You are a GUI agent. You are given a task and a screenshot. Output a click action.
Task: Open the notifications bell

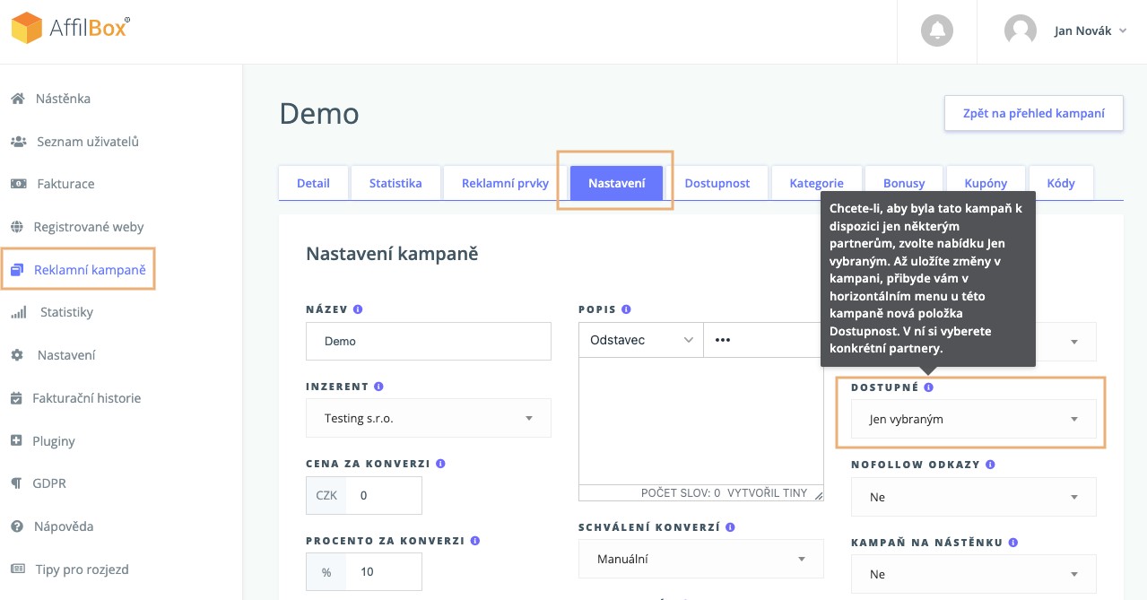tap(937, 30)
